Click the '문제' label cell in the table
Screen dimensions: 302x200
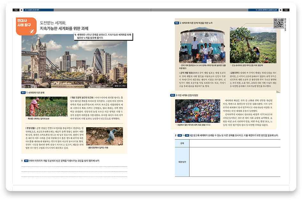click(182, 143)
